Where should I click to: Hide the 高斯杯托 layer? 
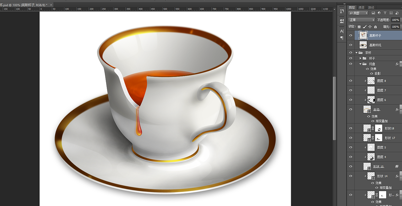351,45
